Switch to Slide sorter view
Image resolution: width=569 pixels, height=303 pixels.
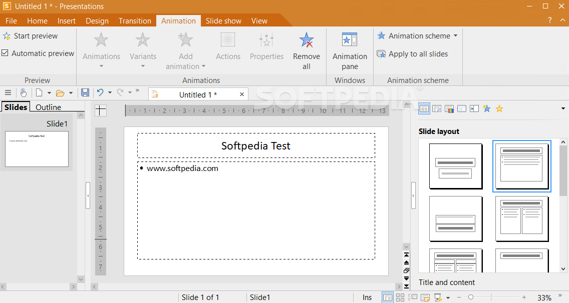coord(400,297)
